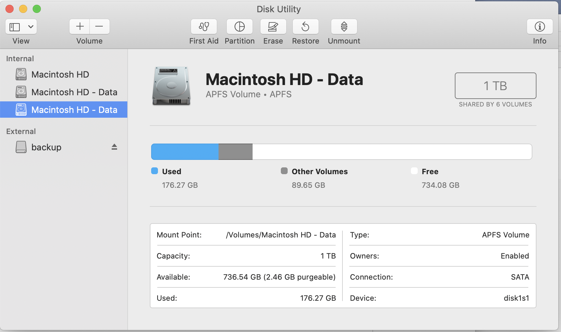Click the Disk Utility window title

(x=279, y=9)
